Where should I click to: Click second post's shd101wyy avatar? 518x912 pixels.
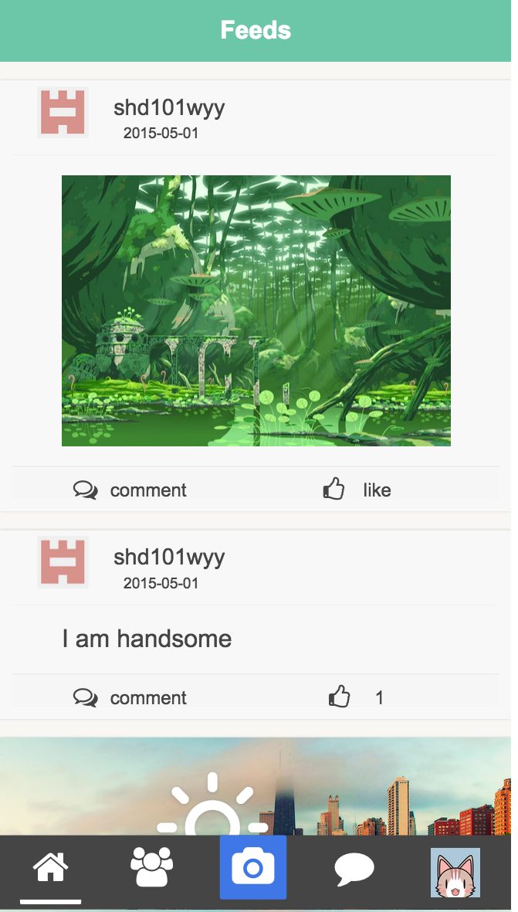click(63, 562)
